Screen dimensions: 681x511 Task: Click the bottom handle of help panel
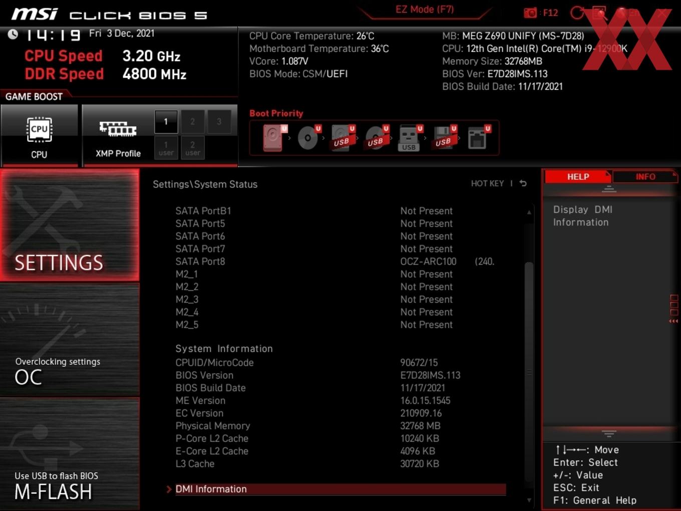(609, 433)
